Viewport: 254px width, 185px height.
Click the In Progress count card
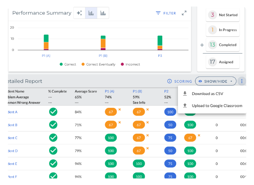pyautogui.click(x=223, y=30)
